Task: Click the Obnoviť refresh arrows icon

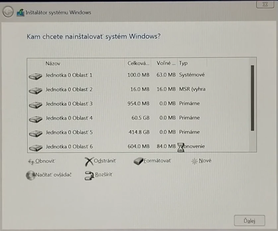Action: pyautogui.click(x=32, y=161)
